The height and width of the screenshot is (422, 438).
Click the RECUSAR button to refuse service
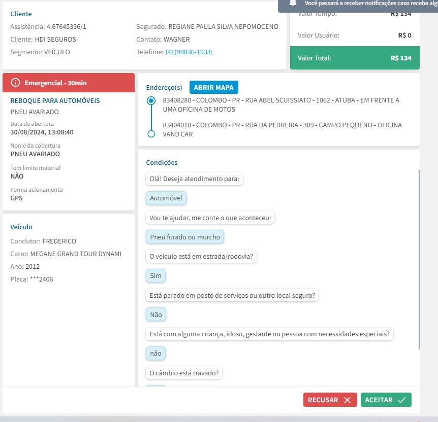tap(330, 400)
